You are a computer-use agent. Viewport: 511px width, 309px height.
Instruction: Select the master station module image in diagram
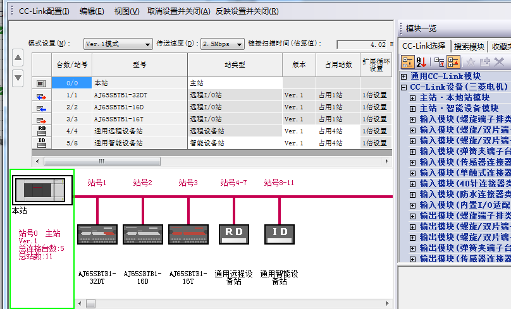pyautogui.click(x=40, y=189)
